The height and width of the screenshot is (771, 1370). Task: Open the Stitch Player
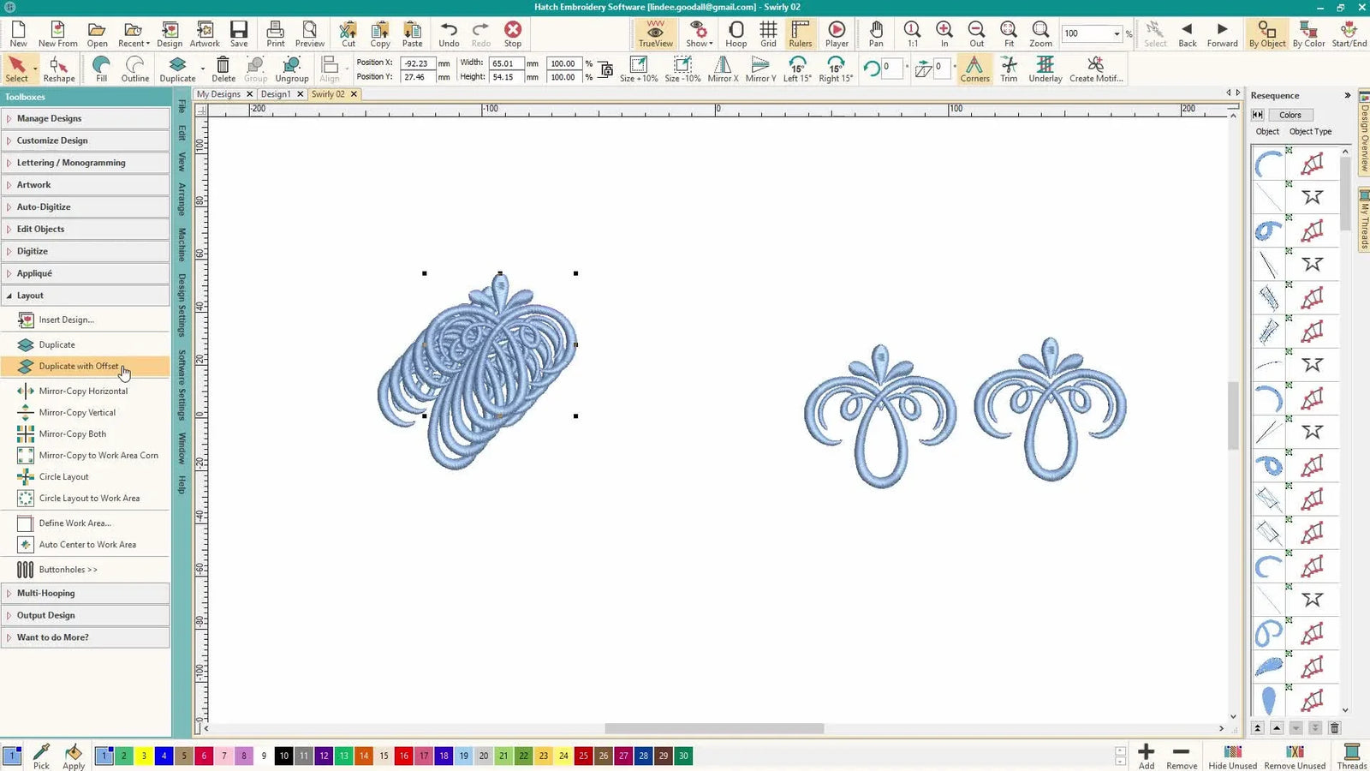tap(837, 34)
